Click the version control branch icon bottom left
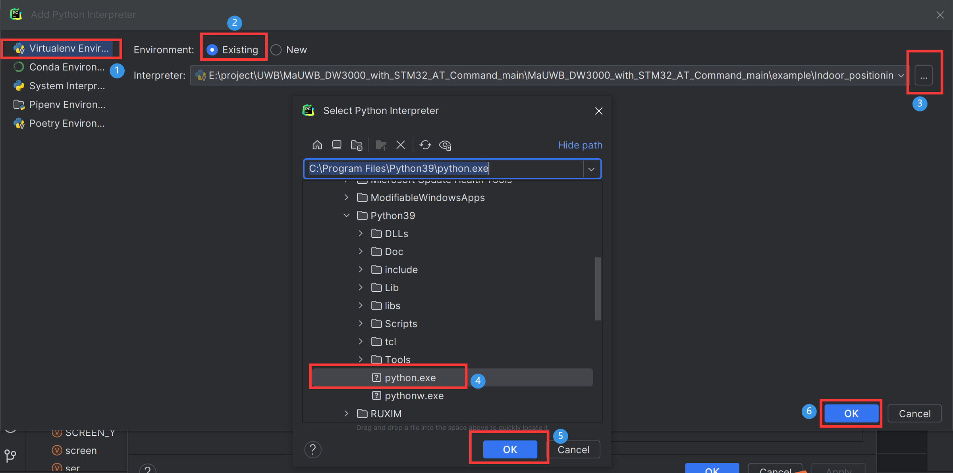 pyautogui.click(x=11, y=456)
